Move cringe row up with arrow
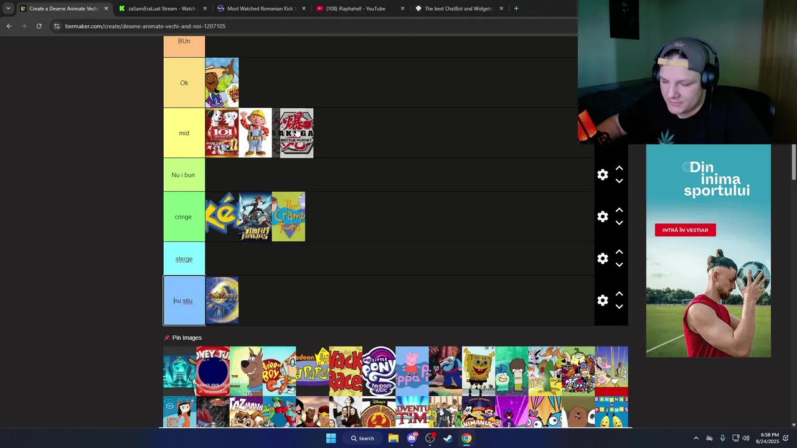The image size is (797, 448). click(619, 210)
